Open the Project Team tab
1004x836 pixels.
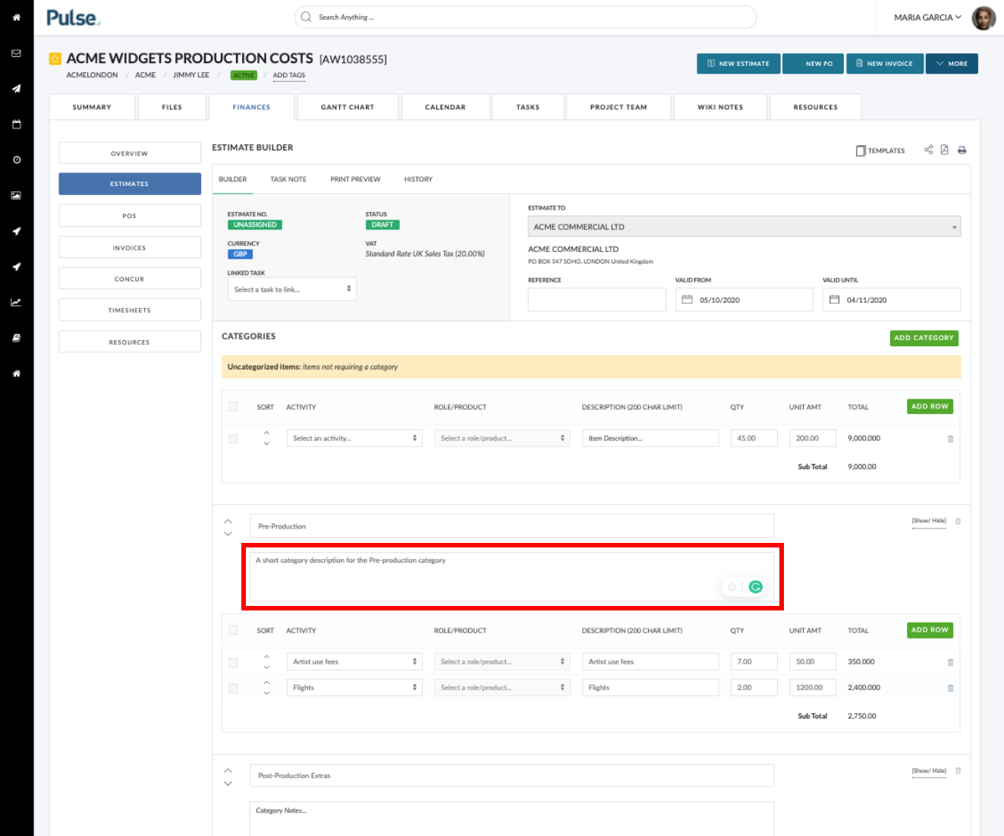point(618,107)
